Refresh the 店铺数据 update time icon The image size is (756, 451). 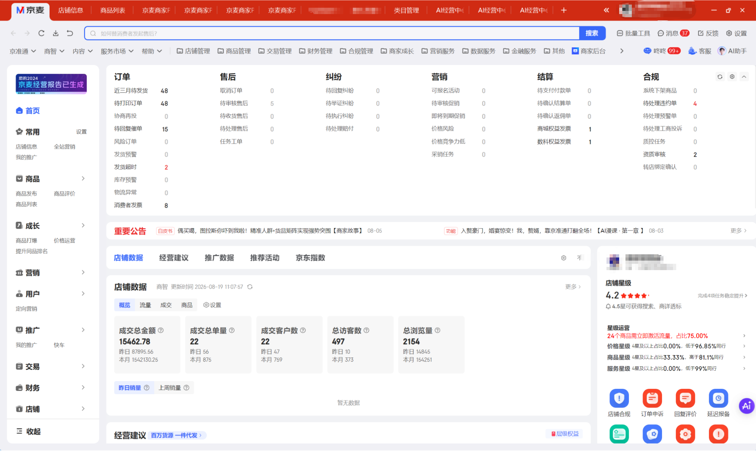click(x=250, y=287)
